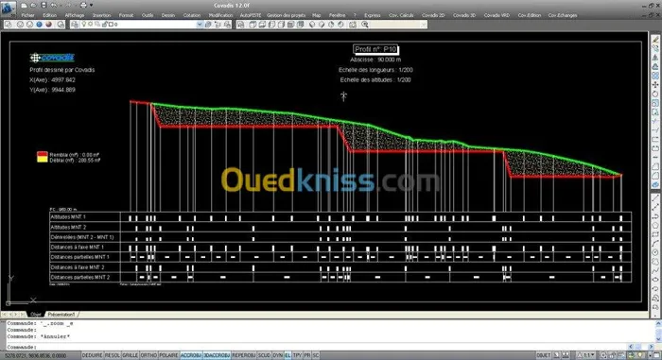662x360 pixels.
Task: Click the AutoCAD application menu button
Action: (x=8, y=8)
